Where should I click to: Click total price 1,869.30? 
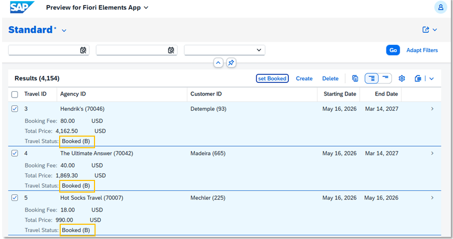[x=67, y=176]
